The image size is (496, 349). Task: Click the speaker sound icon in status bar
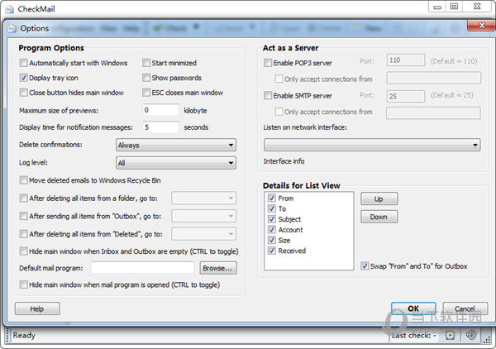coord(471,334)
